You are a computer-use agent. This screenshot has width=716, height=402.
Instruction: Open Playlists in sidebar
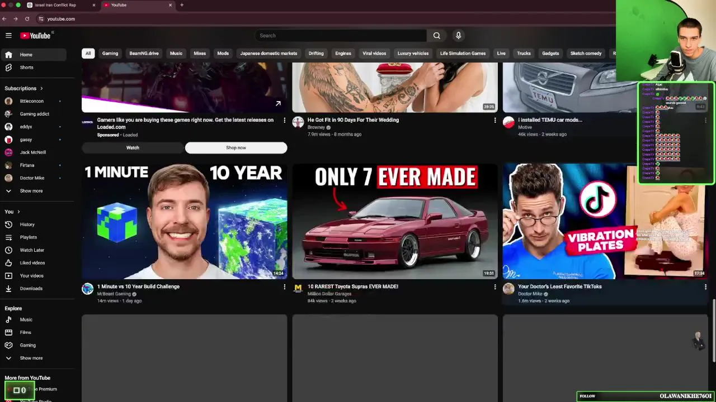(x=34, y=237)
